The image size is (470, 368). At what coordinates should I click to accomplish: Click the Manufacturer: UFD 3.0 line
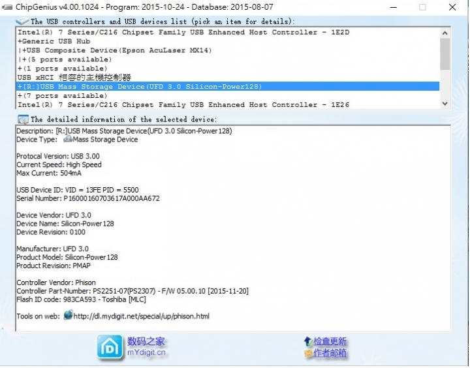52,249
